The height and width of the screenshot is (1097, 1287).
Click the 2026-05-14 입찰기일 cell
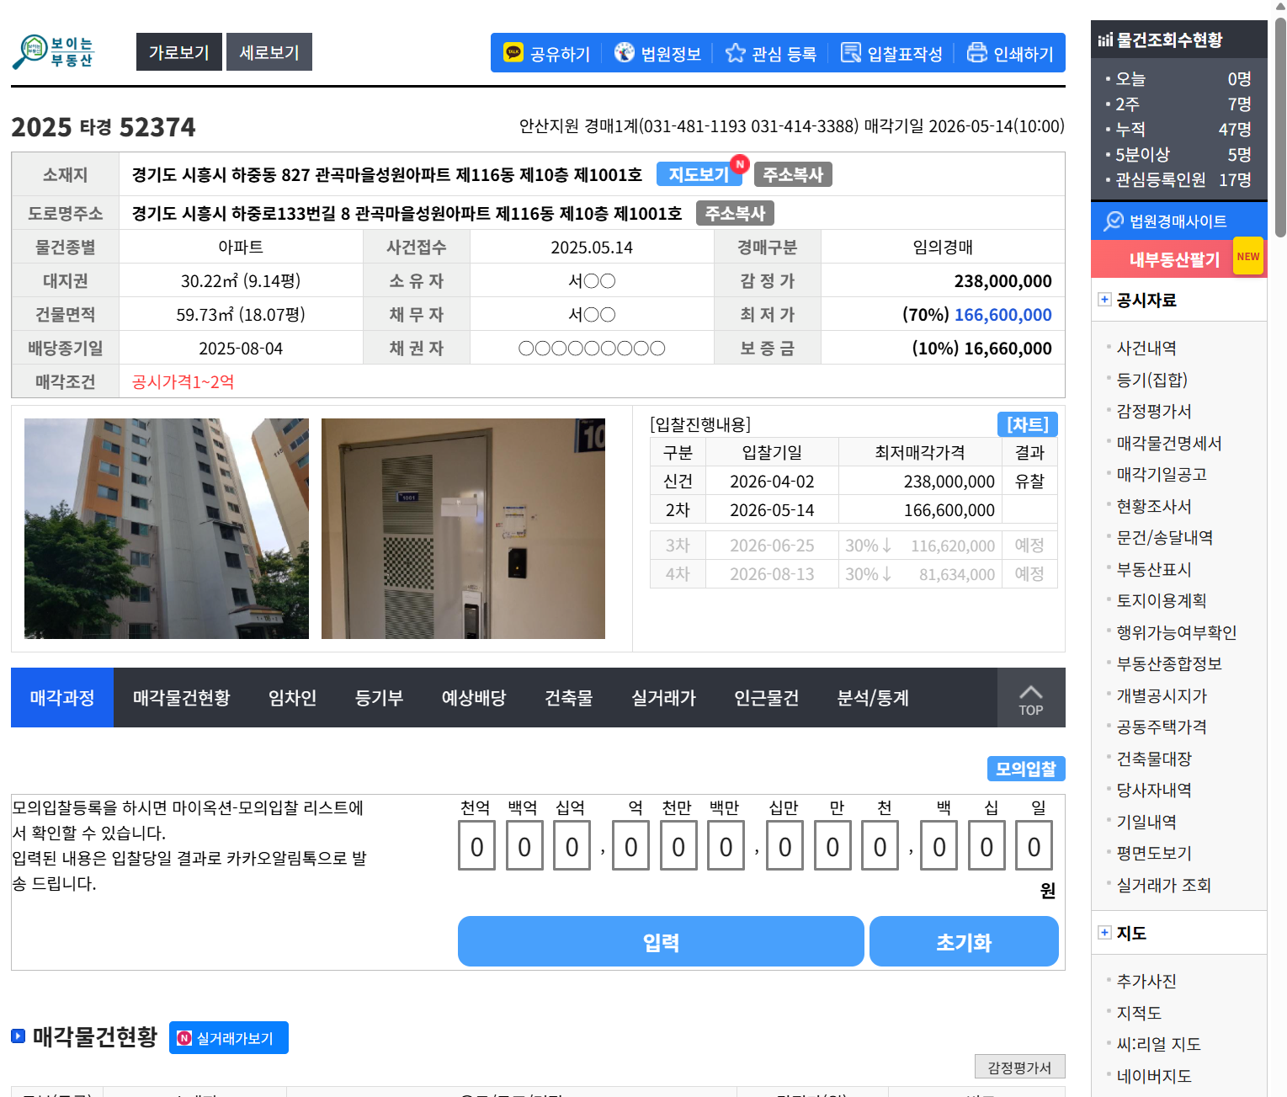click(x=772, y=509)
